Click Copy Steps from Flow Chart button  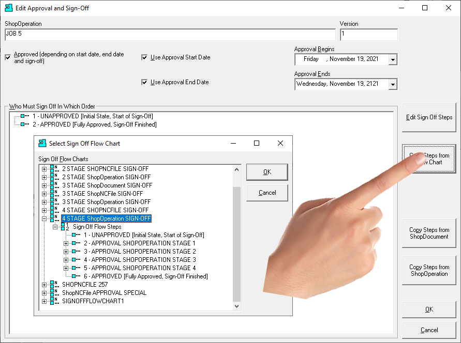click(x=429, y=159)
